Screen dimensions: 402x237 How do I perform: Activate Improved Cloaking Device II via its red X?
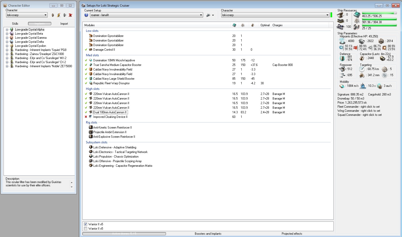pyautogui.click(x=86, y=117)
